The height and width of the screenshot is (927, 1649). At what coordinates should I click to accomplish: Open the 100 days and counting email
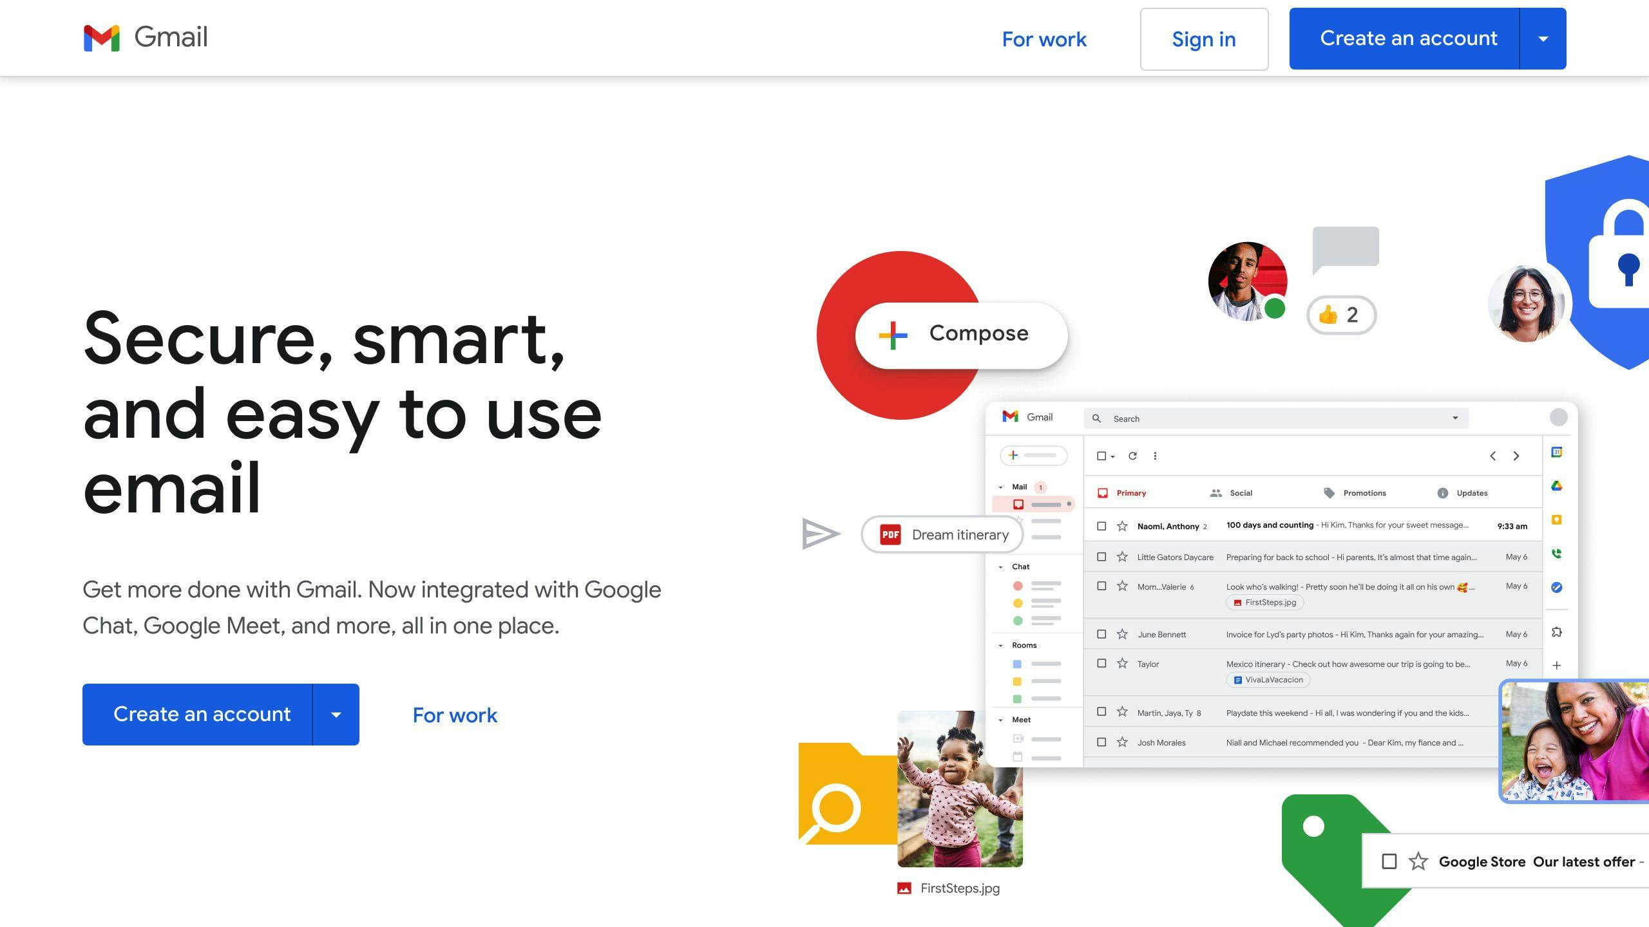click(1313, 526)
